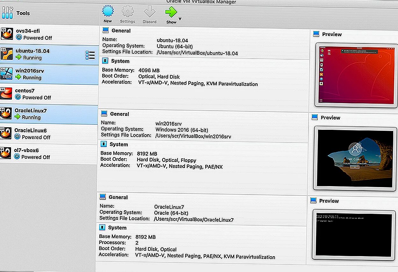Screen dimensions: 398x272
Task: Click General header for ubuntu-18.04 details
Action: tap(121, 31)
